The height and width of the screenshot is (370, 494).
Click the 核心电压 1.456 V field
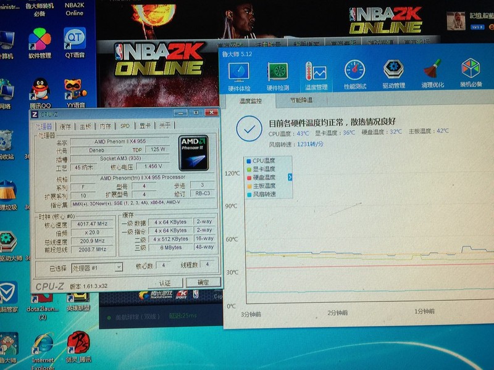[x=153, y=166]
